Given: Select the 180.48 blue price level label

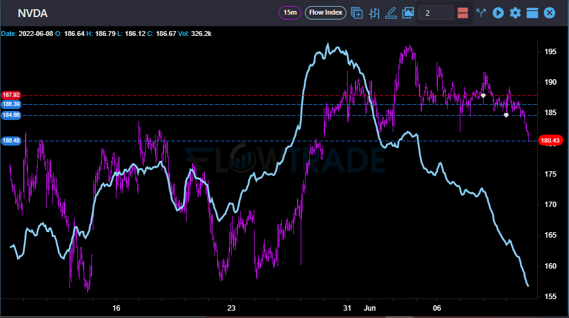Looking at the screenshot, I should pos(11,141).
